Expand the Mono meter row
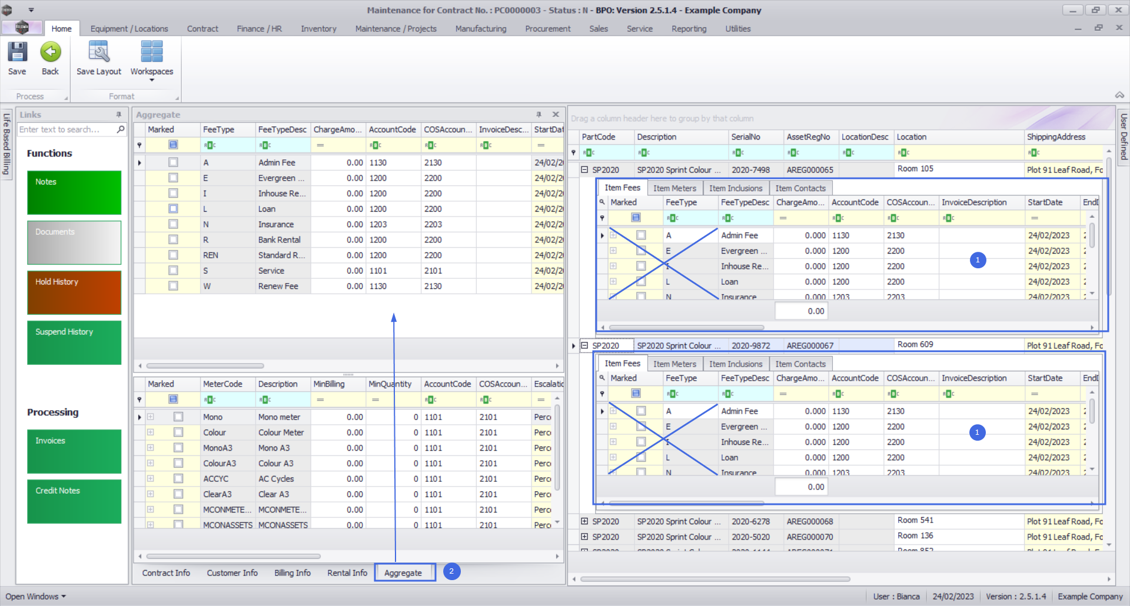The width and height of the screenshot is (1130, 606). 151,417
